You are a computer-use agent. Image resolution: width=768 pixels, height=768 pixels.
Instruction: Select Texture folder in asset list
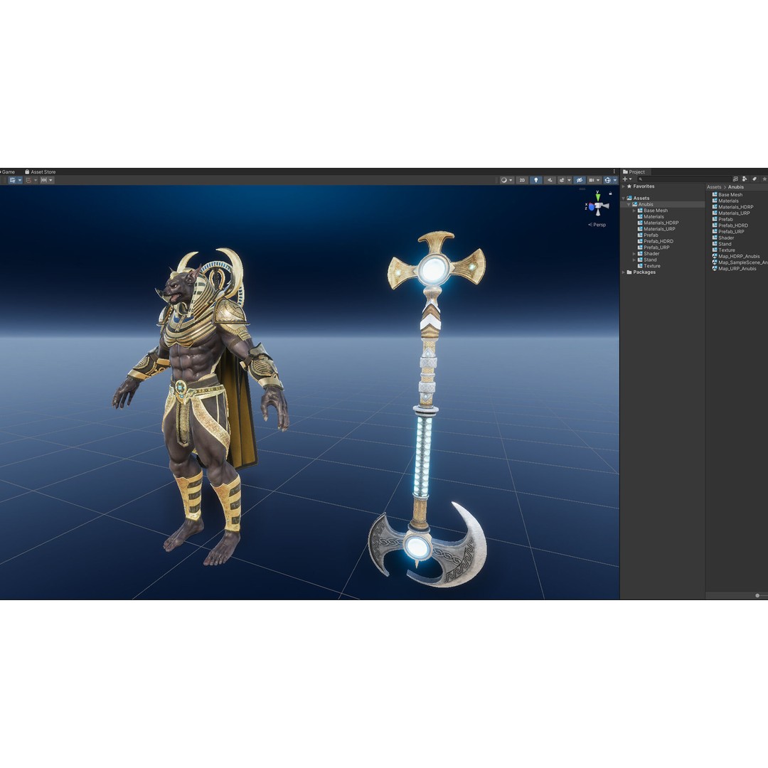coord(723,250)
